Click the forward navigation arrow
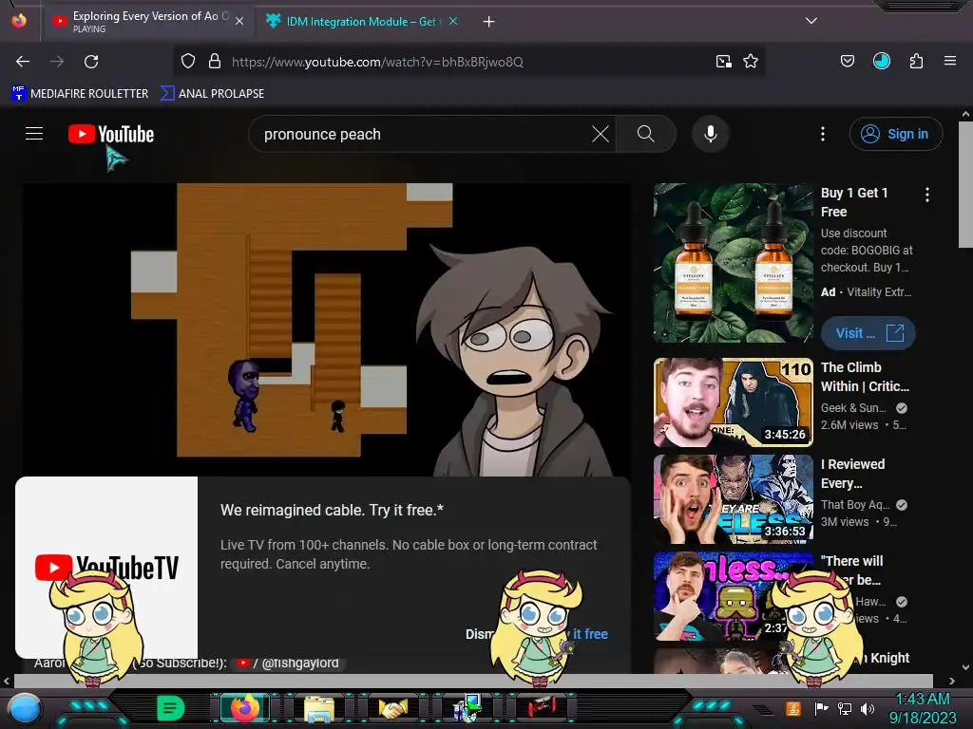Viewport: 973px width, 729px height. [57, 62]
